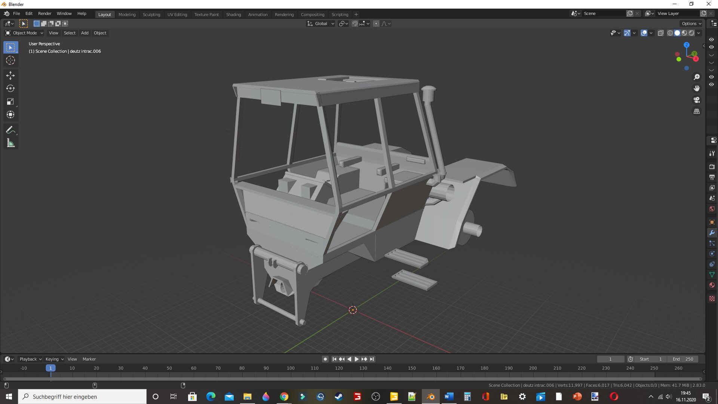Click the Add menu in viewport header

[85, 33]
